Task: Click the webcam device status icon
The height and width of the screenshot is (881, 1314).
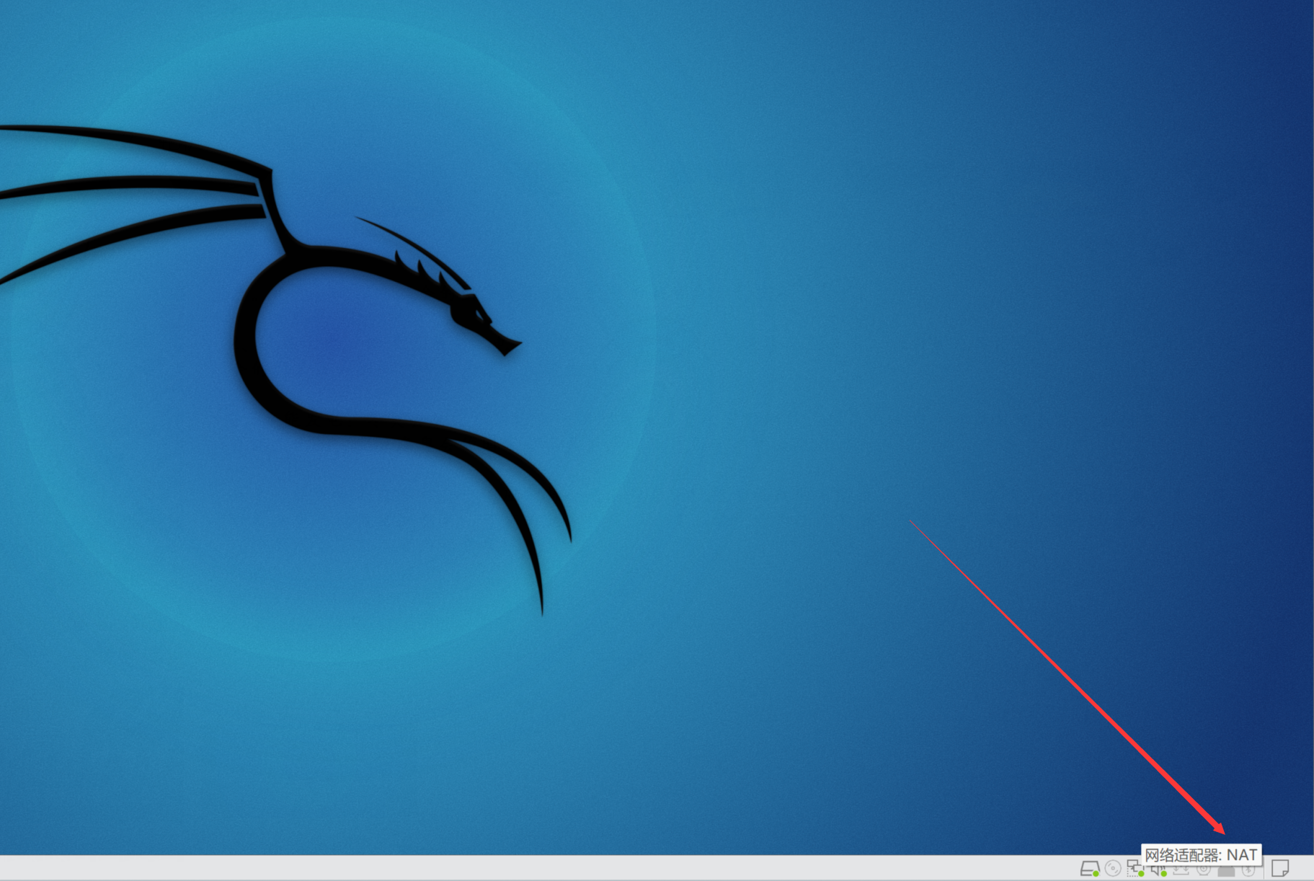Action: pyautogui.click(x=1203, y=870)
